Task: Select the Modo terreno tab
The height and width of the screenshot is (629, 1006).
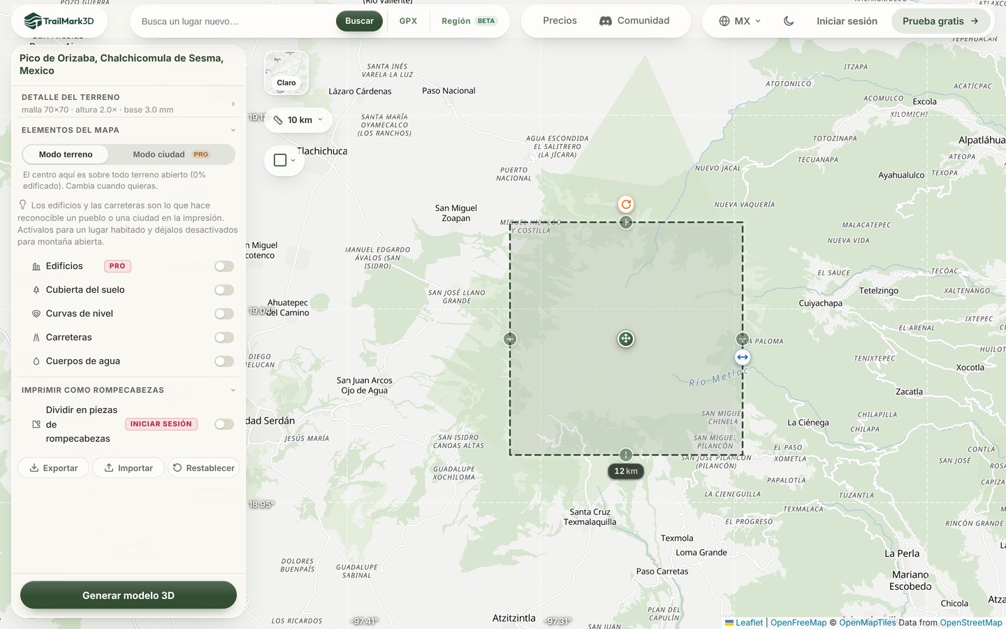Action: 66,154
